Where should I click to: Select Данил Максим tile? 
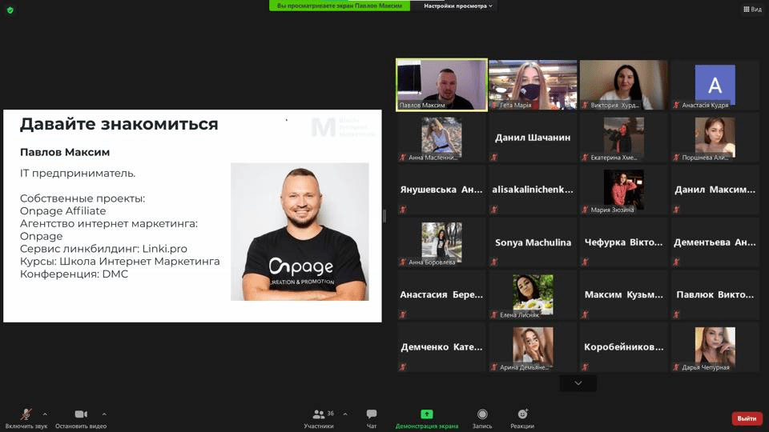coord(715,190)
